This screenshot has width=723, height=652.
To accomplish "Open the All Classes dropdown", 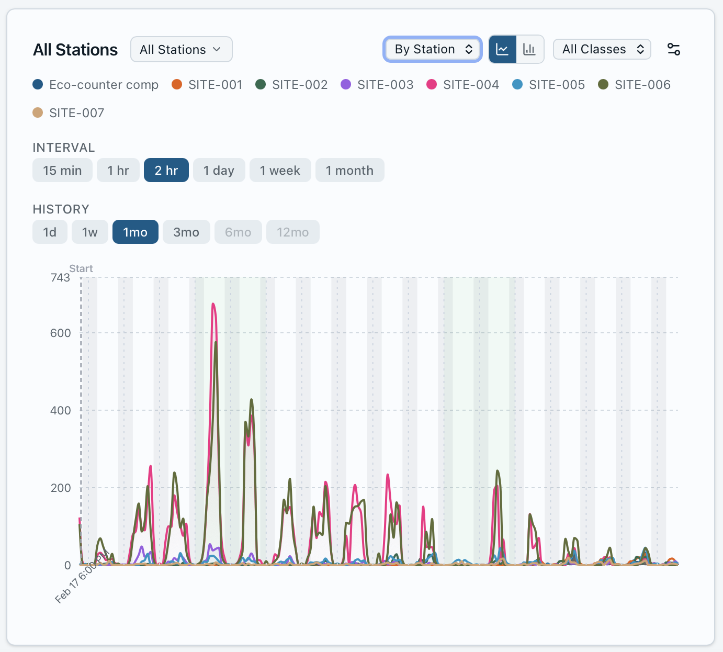I will coord(602,49).
